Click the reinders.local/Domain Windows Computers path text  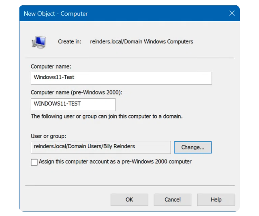[x=141, y=41]
